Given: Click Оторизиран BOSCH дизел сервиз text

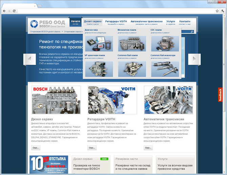Looking at the screenshot, I should click(x=45, y=31).
